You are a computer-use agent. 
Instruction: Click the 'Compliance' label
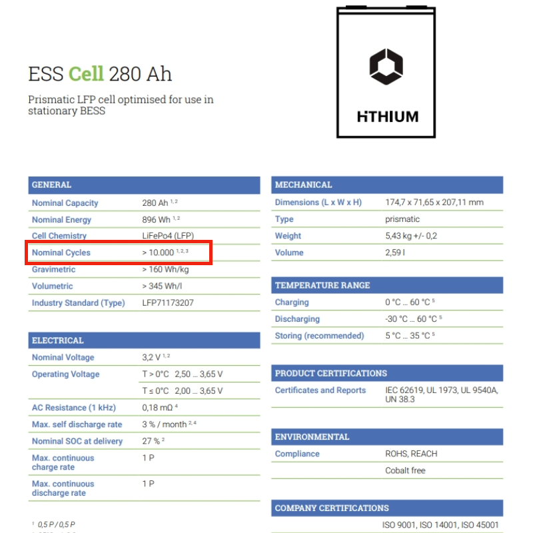coord(297,454)
